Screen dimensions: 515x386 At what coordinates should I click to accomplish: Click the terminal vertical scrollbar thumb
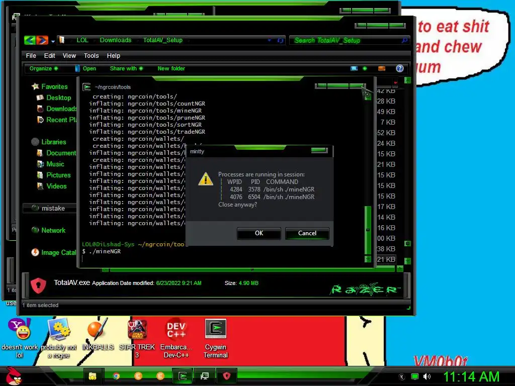click(368, 230)
